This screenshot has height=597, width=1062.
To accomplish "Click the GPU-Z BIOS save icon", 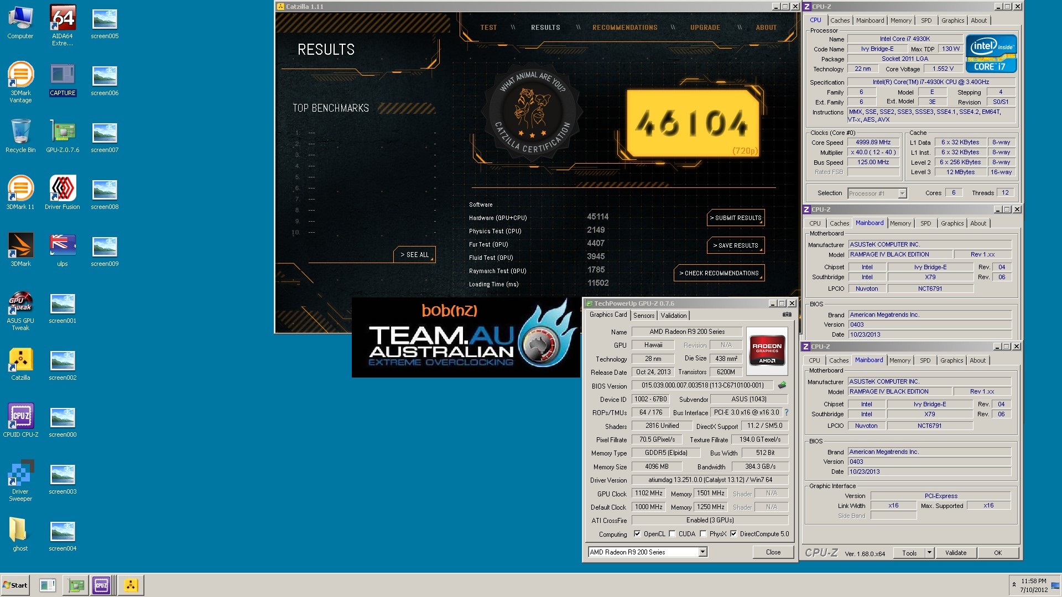I will point(782,385).
